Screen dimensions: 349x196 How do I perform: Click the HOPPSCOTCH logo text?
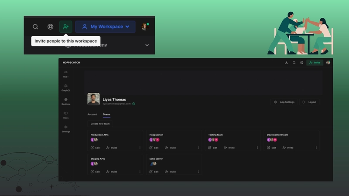pos(71,63)
